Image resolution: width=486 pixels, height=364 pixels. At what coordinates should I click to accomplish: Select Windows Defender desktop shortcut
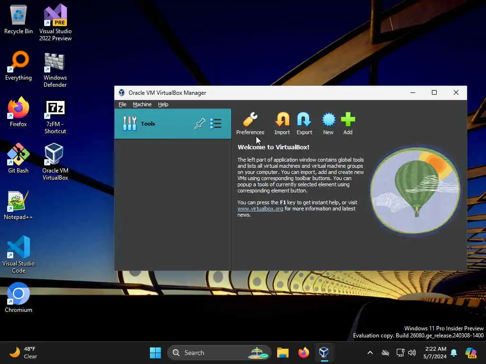click(55, 70)
